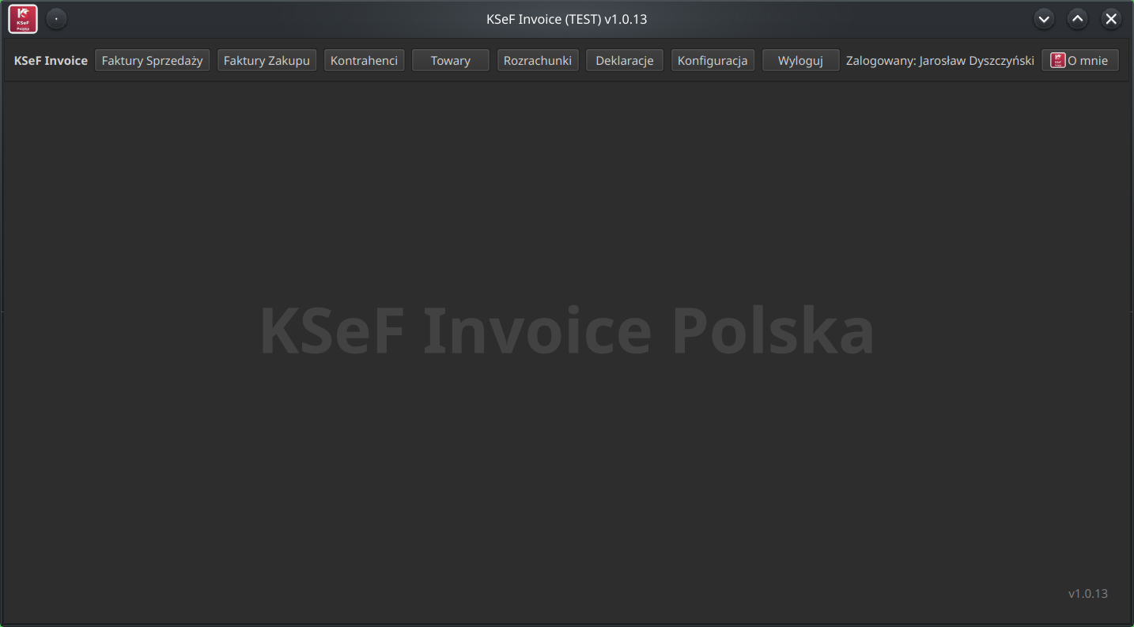Click the small round dot icon beside the app logo
Screen dimensions: 1134x627
click(56, 18)
